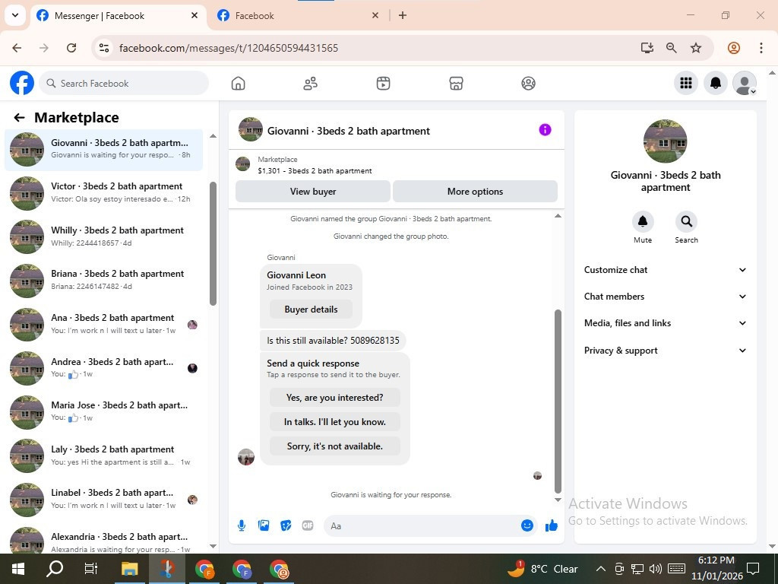
Task: Click the browser reload icon
Action: [71, 48]
